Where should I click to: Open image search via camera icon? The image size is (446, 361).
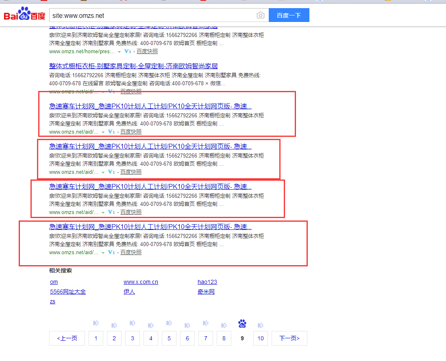(260, 15)
